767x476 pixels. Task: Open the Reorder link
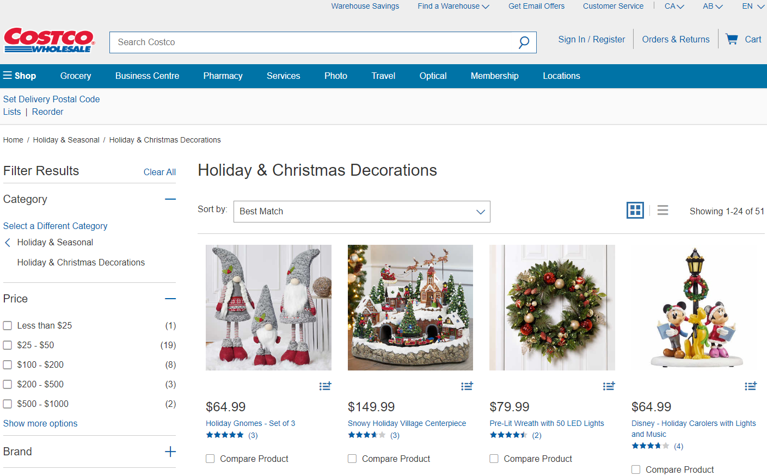click(x=48, y=112)
